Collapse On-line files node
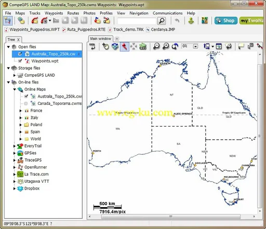Image resolution: width=266 pixels, height=229 pixels. 8,82
